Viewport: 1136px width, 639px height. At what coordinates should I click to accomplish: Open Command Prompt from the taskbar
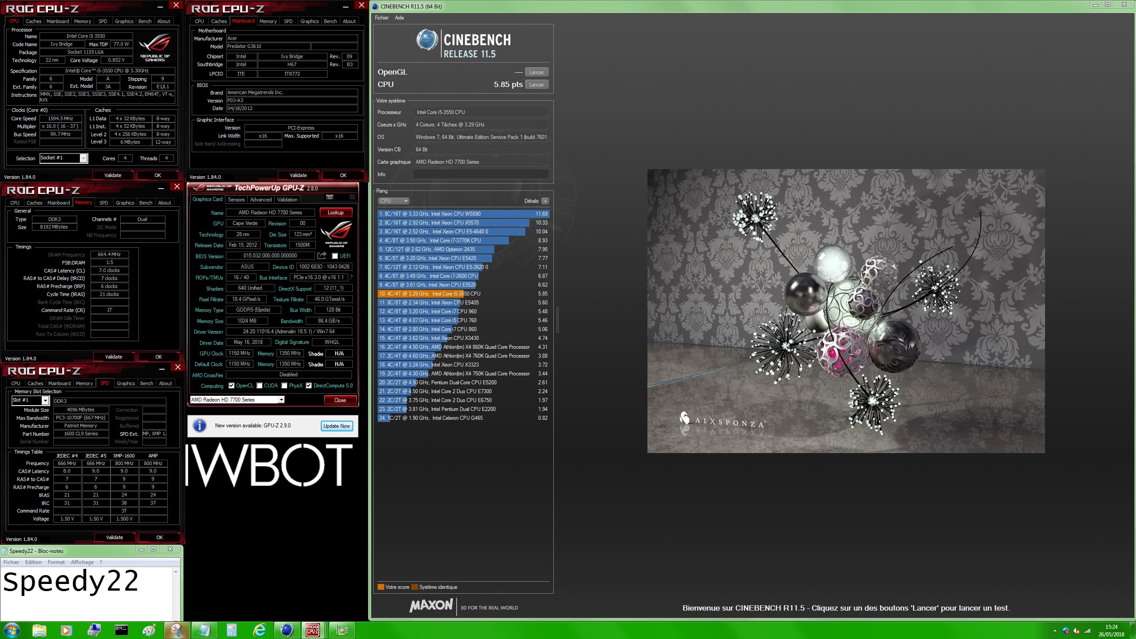[122, 630]
